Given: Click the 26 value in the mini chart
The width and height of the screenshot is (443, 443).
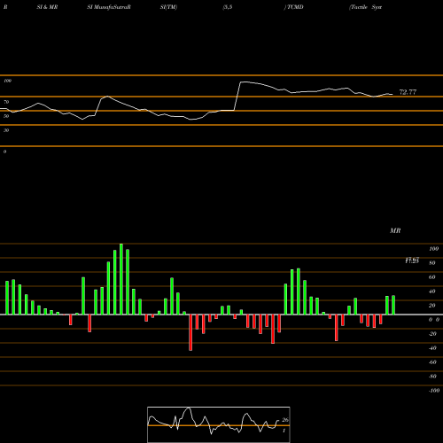Looking at the screenshot, I should (x=285, y=420).
